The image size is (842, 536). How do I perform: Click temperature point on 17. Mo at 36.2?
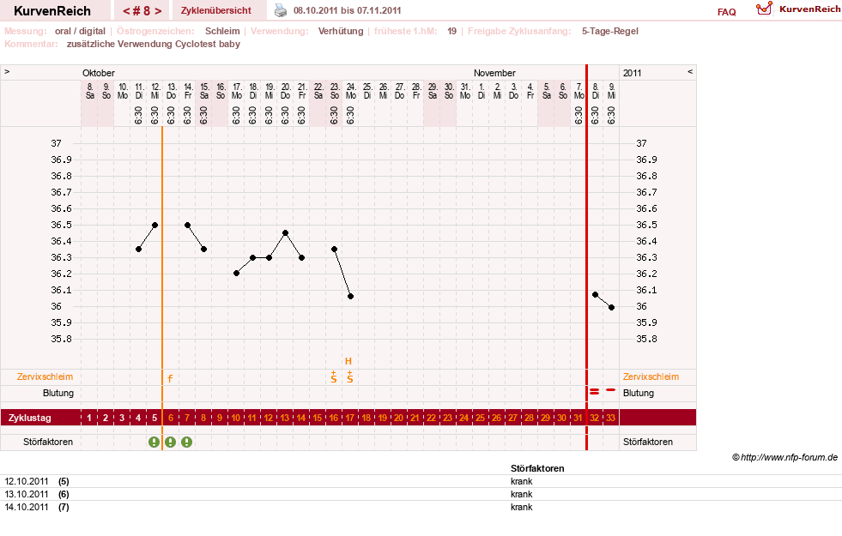(x=236, y=273)
